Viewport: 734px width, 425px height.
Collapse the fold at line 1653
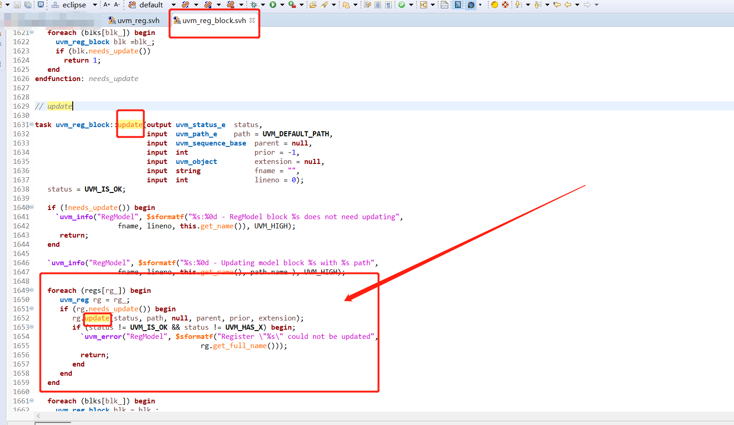click(x=32, y=327)
